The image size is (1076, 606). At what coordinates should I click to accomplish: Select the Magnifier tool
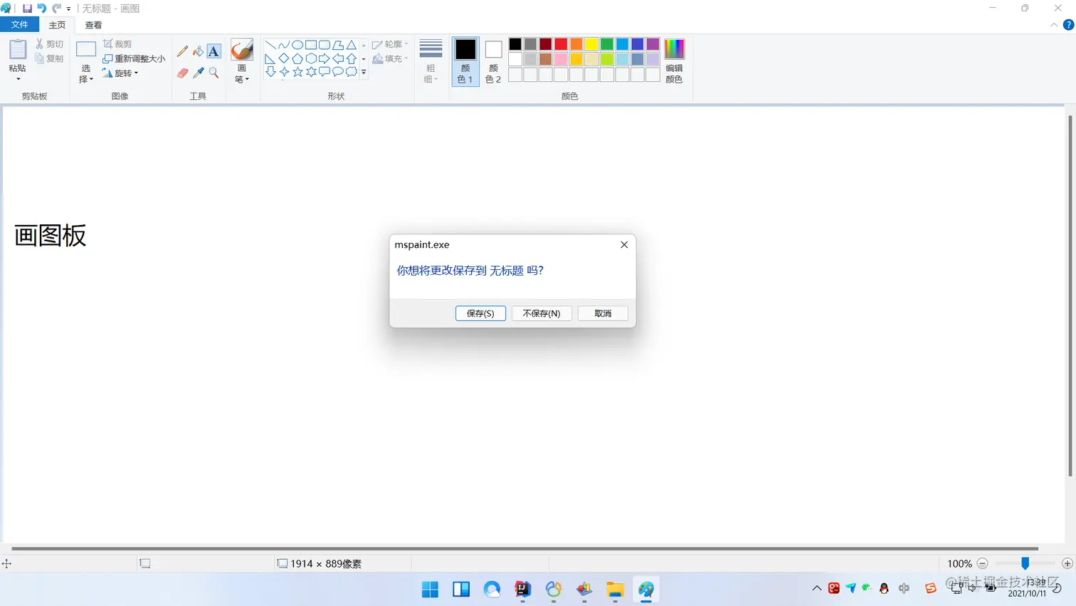[213, 73]
